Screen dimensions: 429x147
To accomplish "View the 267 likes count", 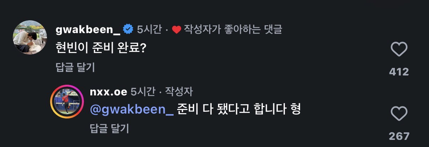I will click(399, 136).
